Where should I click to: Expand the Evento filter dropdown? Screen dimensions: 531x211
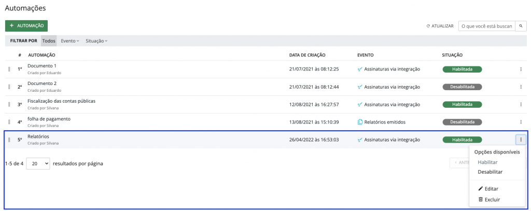70,41
